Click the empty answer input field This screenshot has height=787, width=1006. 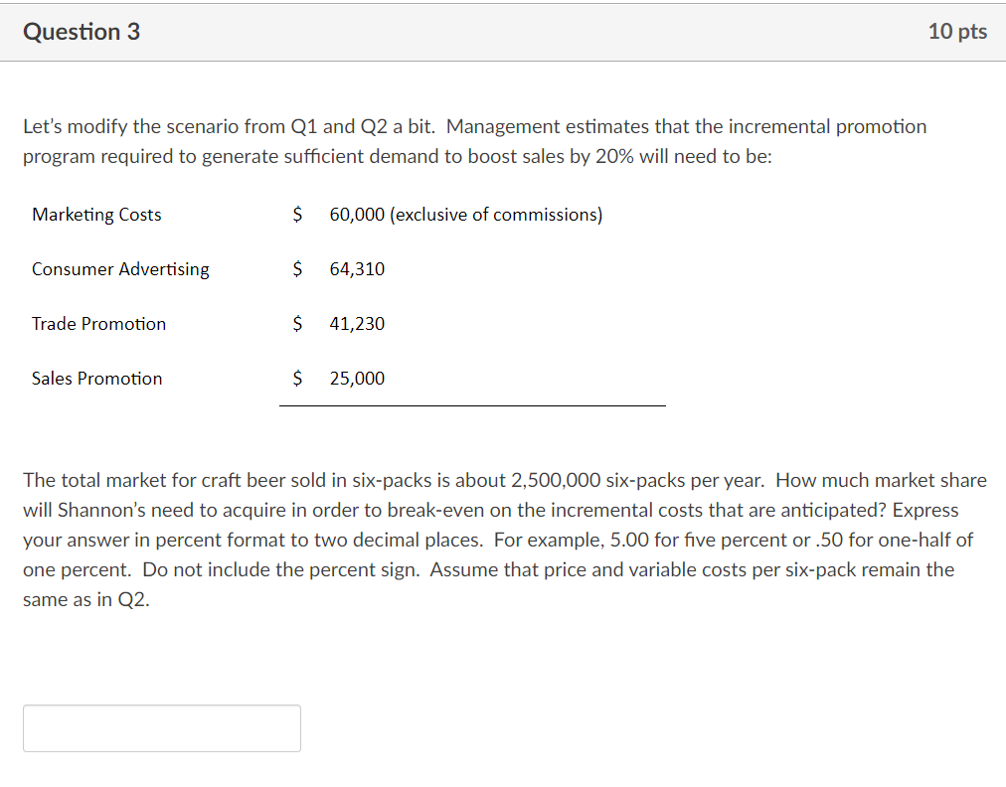coord(162,728)
